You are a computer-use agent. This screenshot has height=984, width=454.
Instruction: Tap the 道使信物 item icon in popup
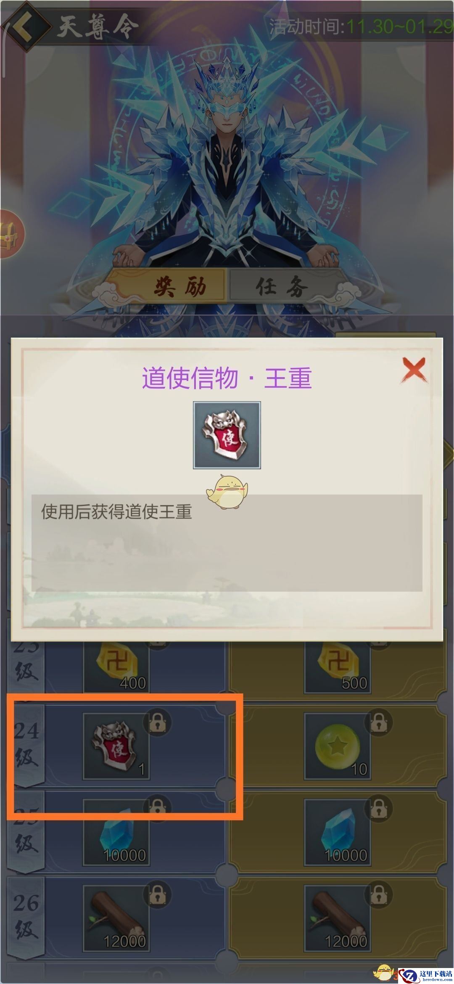point(227,435)
